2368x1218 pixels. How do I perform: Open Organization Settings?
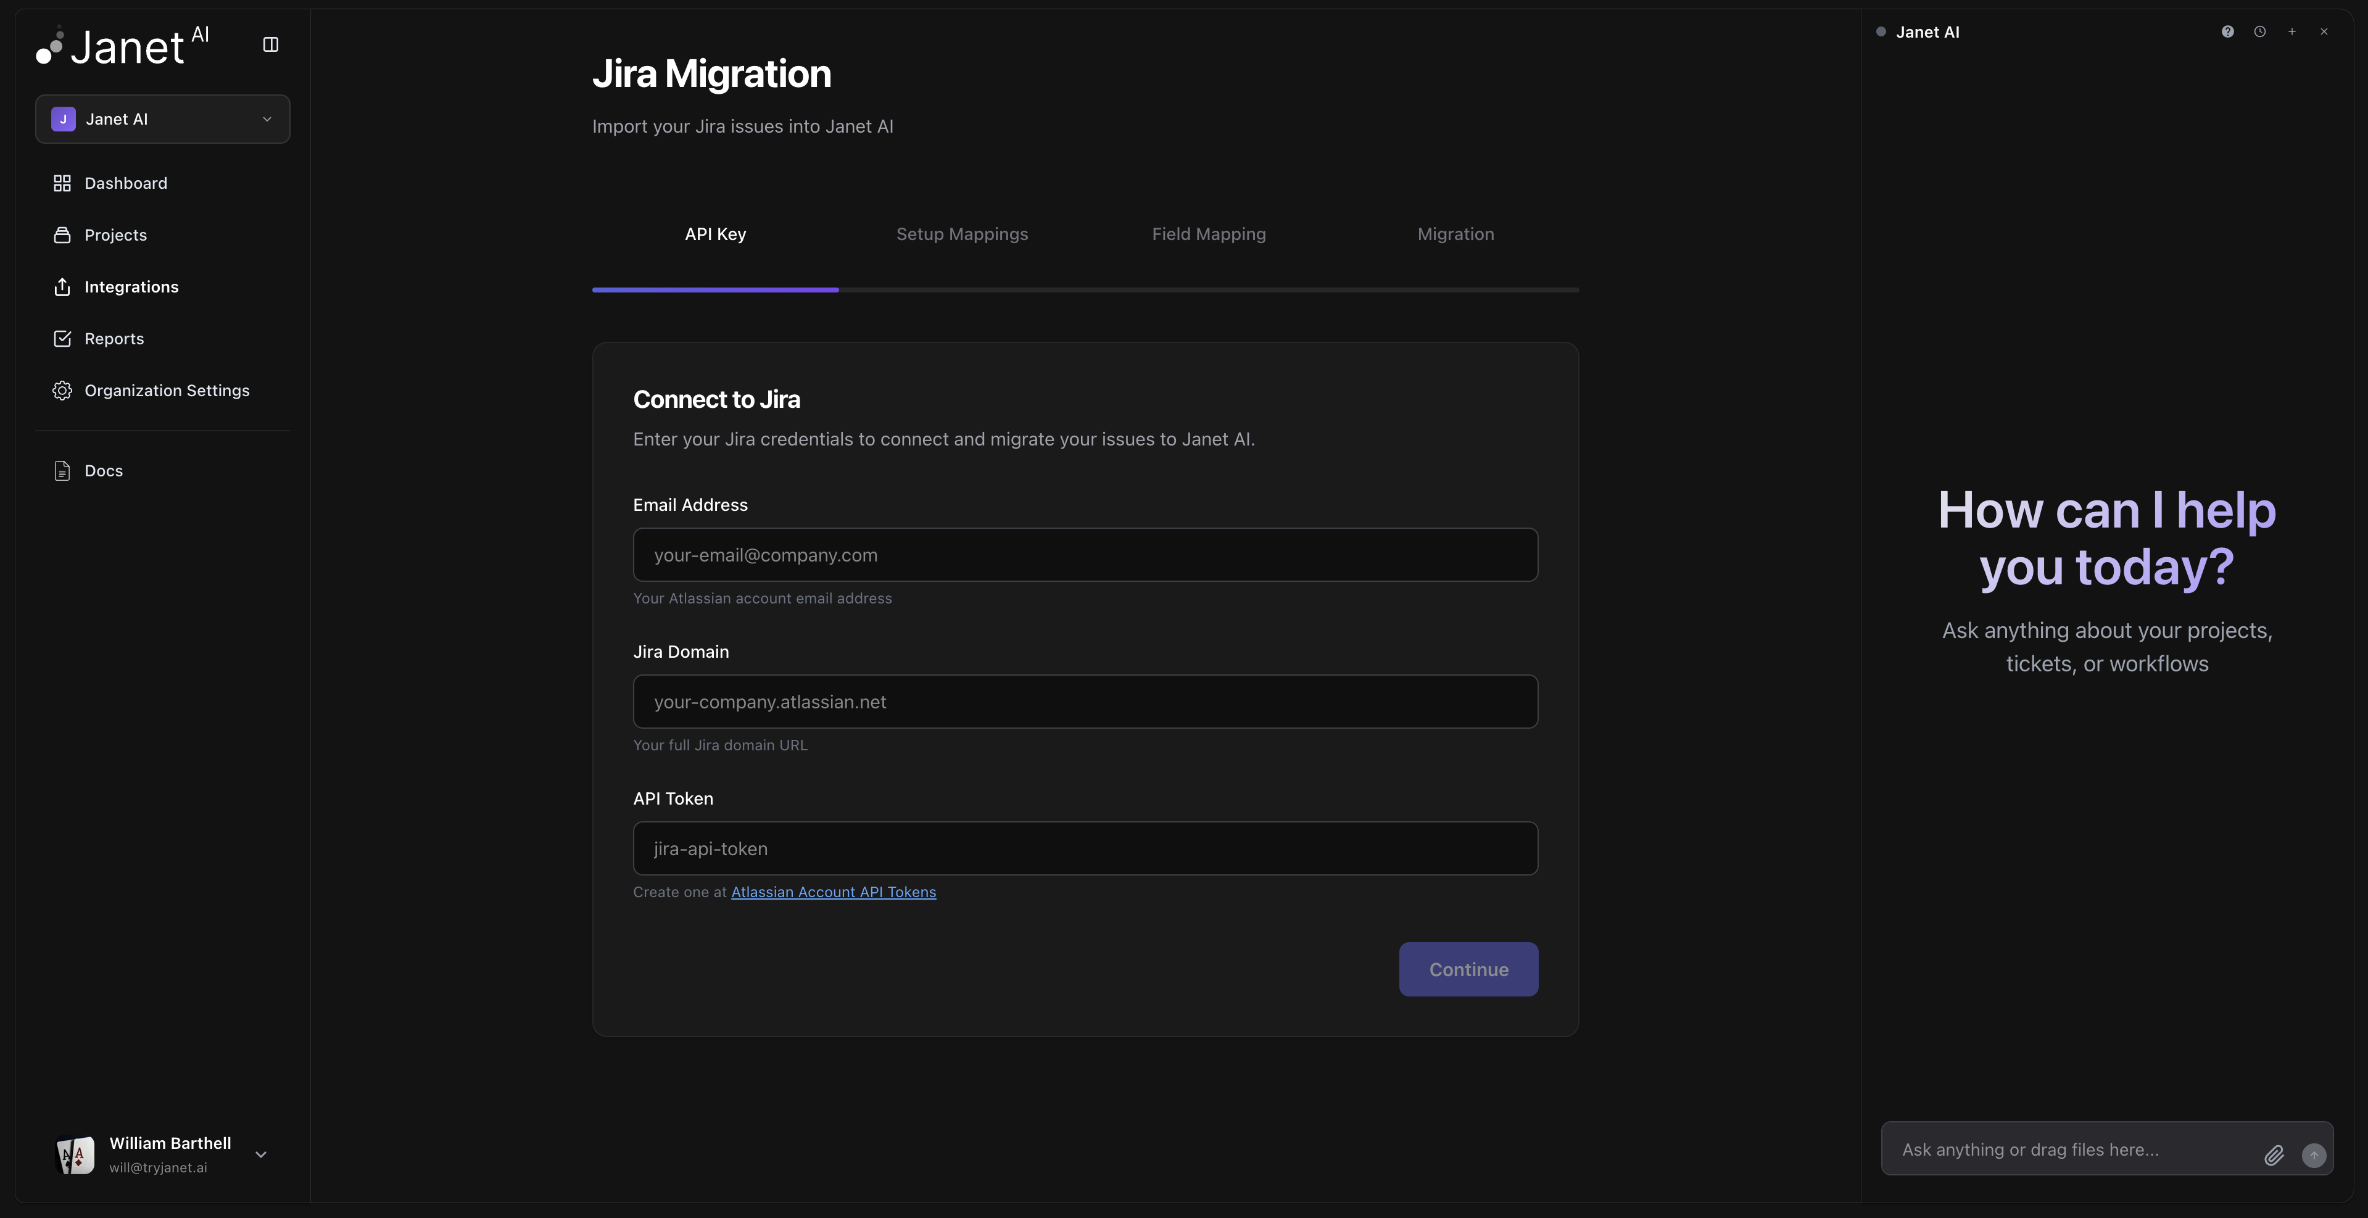[x=167, y=390]
